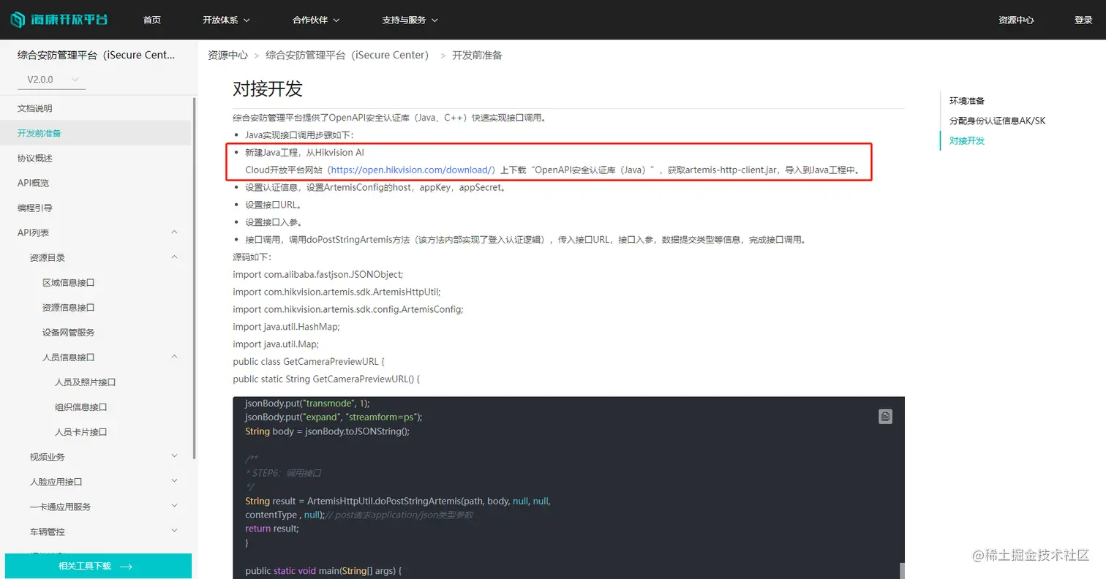Screen dimensions: 1106x579
Task: Click 综合安防管理平台 breadcrumb link
Action: (347, 55)
